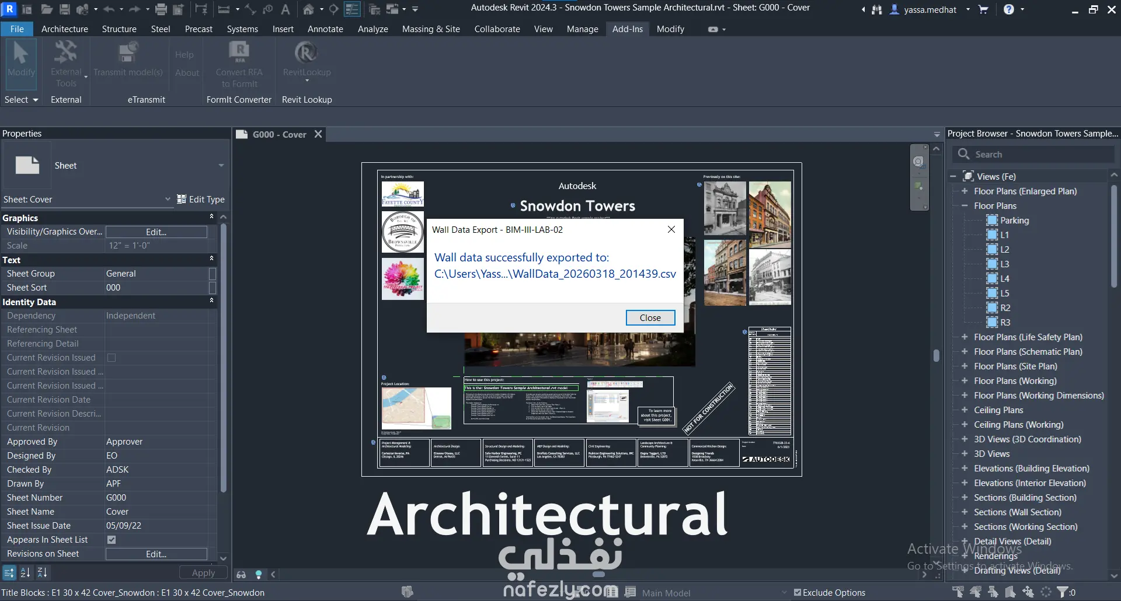Click the Switch Windows icon
This screenshot has width=1121, height=601.
coord(393,9)
